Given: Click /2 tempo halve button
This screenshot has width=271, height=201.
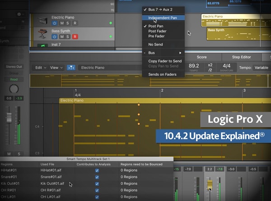Looking at the screenshot, I should tap(210, 70).
